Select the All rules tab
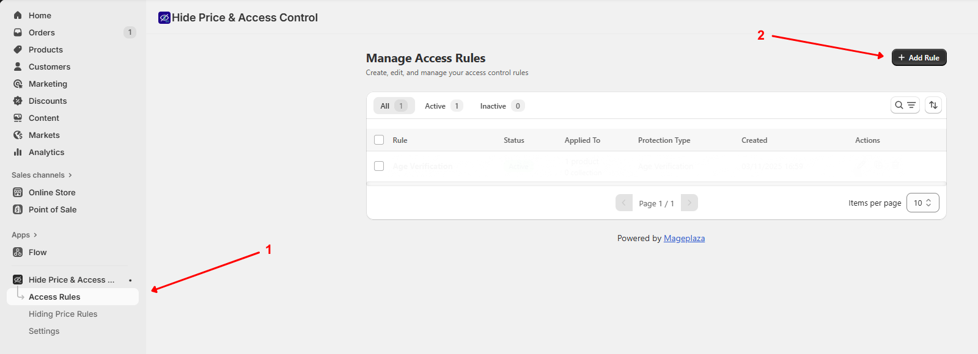This screenshot has height=354, width=978. pyautogui.click(x=394, y=106)
